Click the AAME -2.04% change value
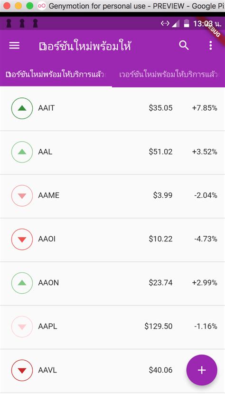 click(206, 195)
